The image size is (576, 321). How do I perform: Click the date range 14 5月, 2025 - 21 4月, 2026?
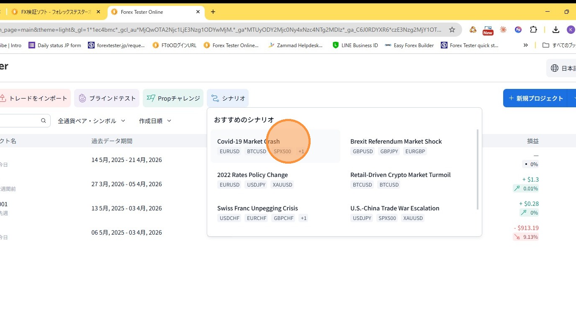tap(126, 160)
